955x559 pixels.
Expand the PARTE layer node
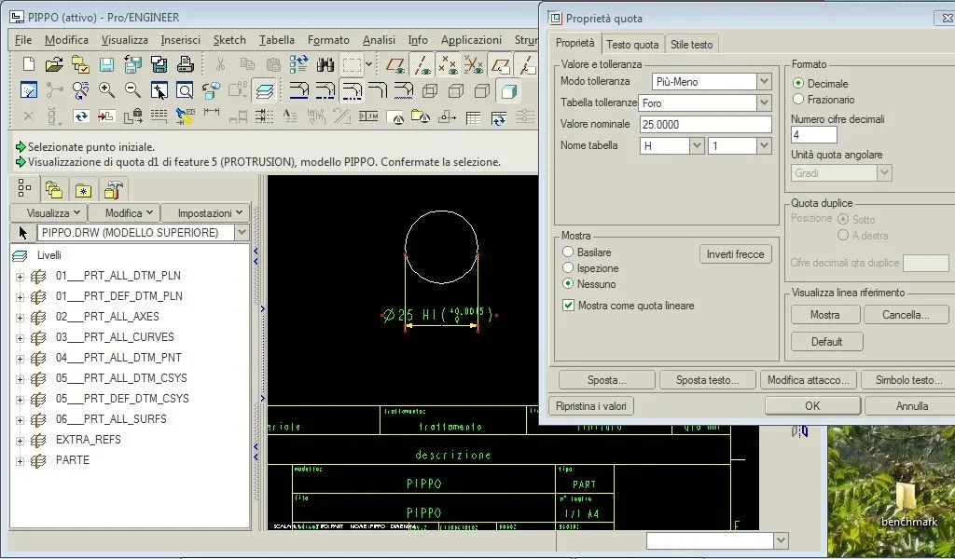pos(20,461)
